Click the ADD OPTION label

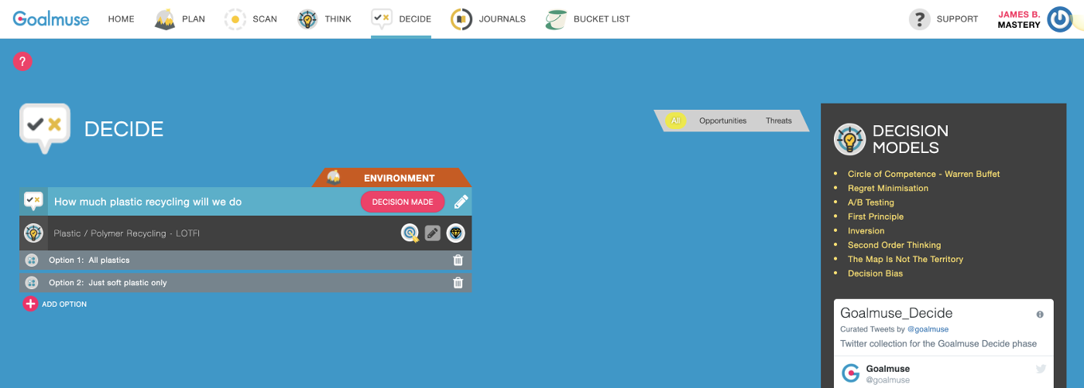click(64, 305)
